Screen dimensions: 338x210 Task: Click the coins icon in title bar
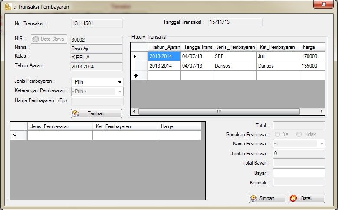[x=8, y=7]
